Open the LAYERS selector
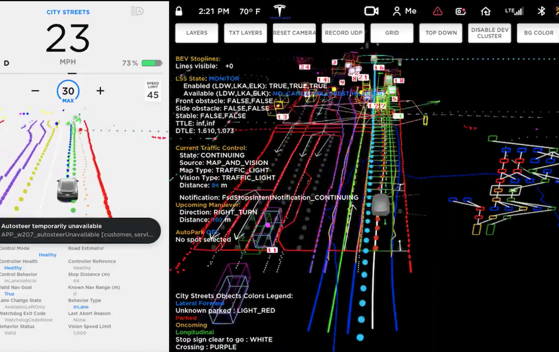The width and height of the screenshot is (559, 352). click(197, 32)
